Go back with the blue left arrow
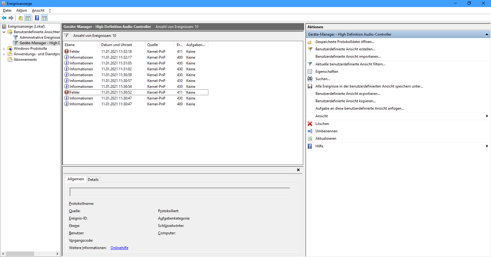This screenshot has height=257, width=491. pos(4,18)
